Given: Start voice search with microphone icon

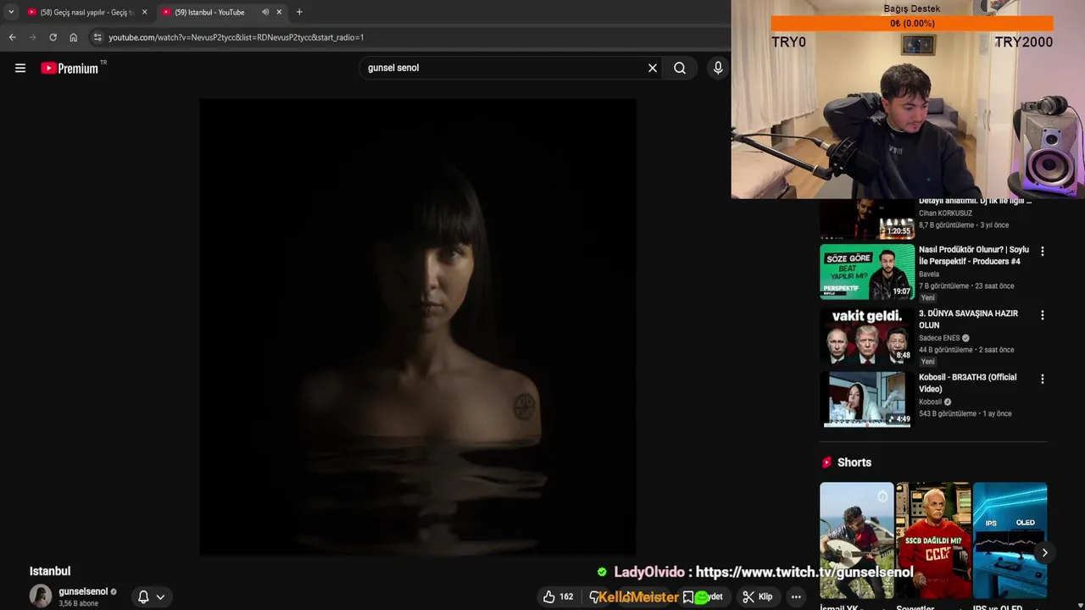Looking at the screenshot, I should click(718, 68).
